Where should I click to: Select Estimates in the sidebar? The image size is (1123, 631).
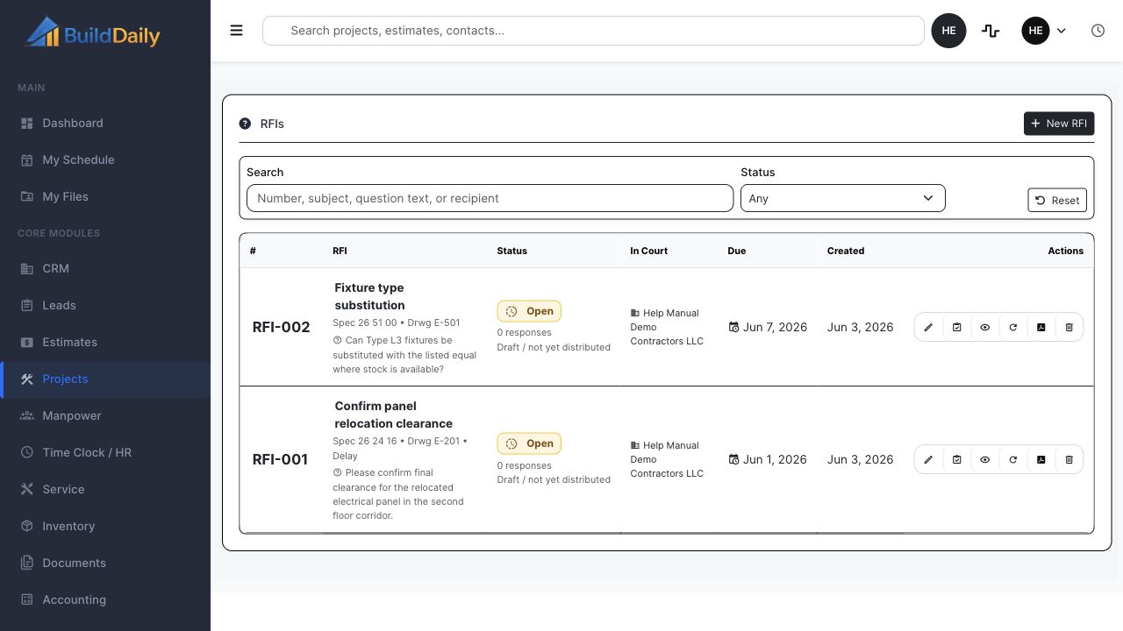click(x=105, y=342)
